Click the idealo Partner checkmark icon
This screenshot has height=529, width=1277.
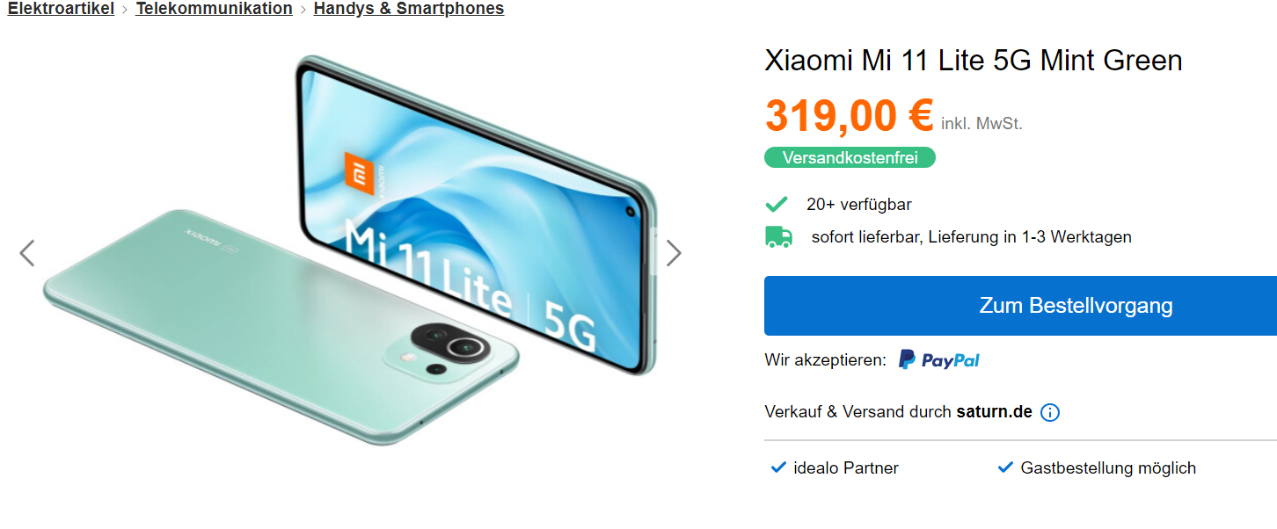coord(777,467)
